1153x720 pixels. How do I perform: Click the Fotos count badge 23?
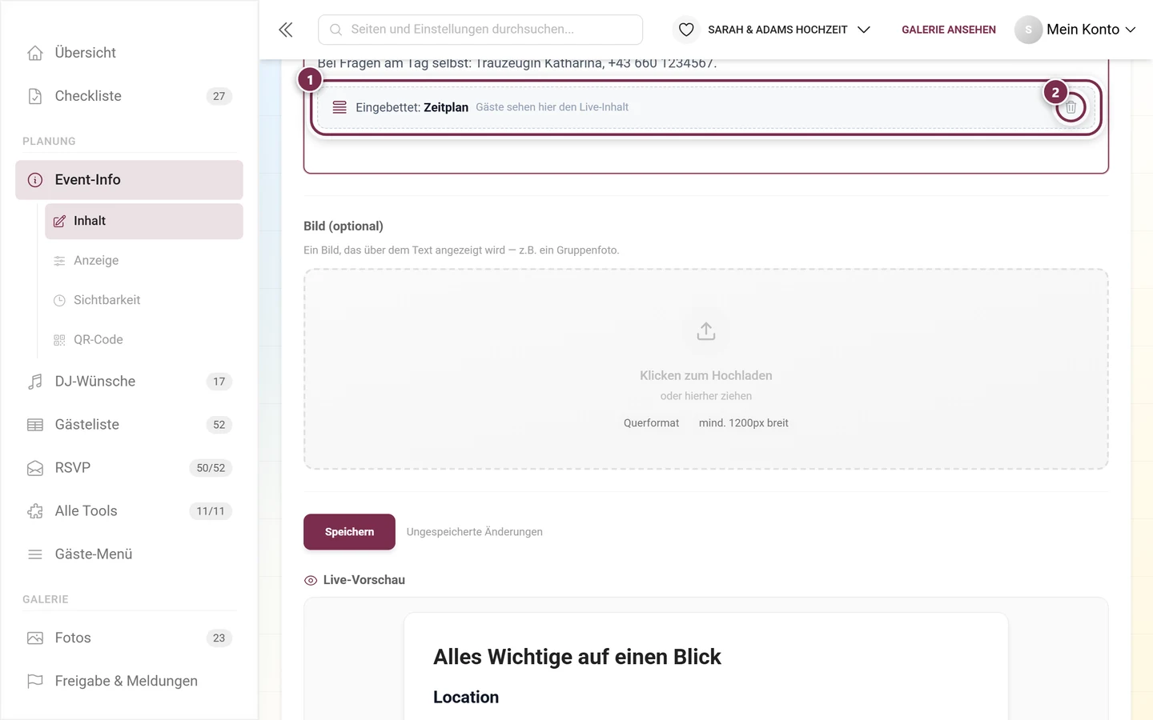(219, 638)
